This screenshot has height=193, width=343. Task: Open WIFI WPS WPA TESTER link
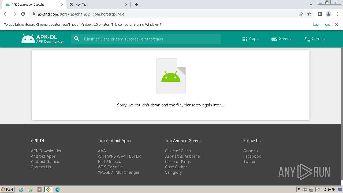click(119, 156)
